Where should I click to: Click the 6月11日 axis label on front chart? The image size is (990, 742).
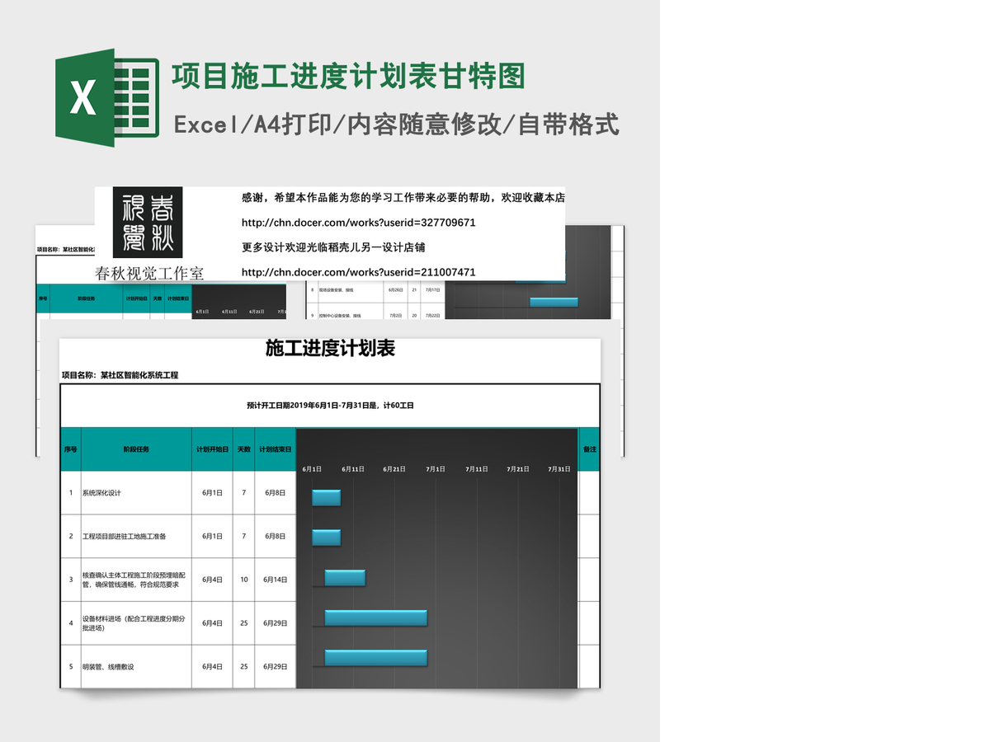point(353,469)
